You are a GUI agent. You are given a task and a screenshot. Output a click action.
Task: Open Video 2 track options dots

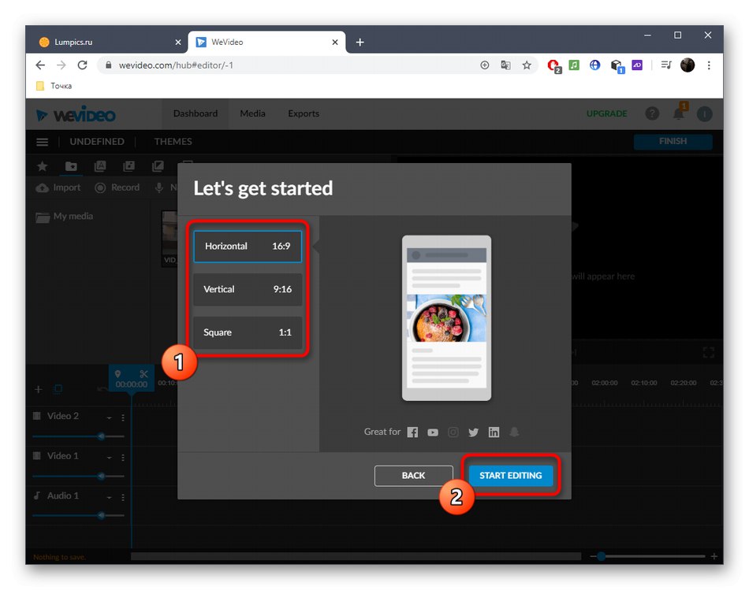click(123, 417)
